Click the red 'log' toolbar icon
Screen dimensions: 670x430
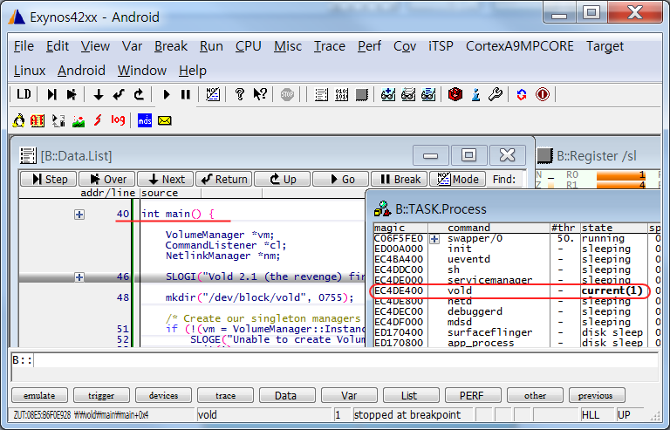click(x=118, y=120)
